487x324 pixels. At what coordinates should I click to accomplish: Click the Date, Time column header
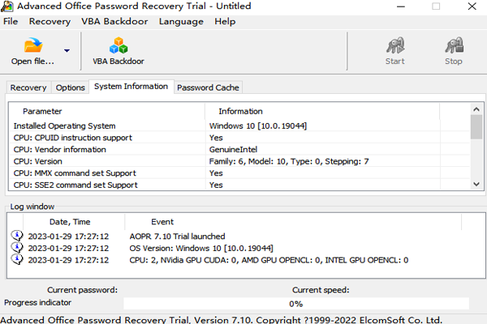point(74,222)
